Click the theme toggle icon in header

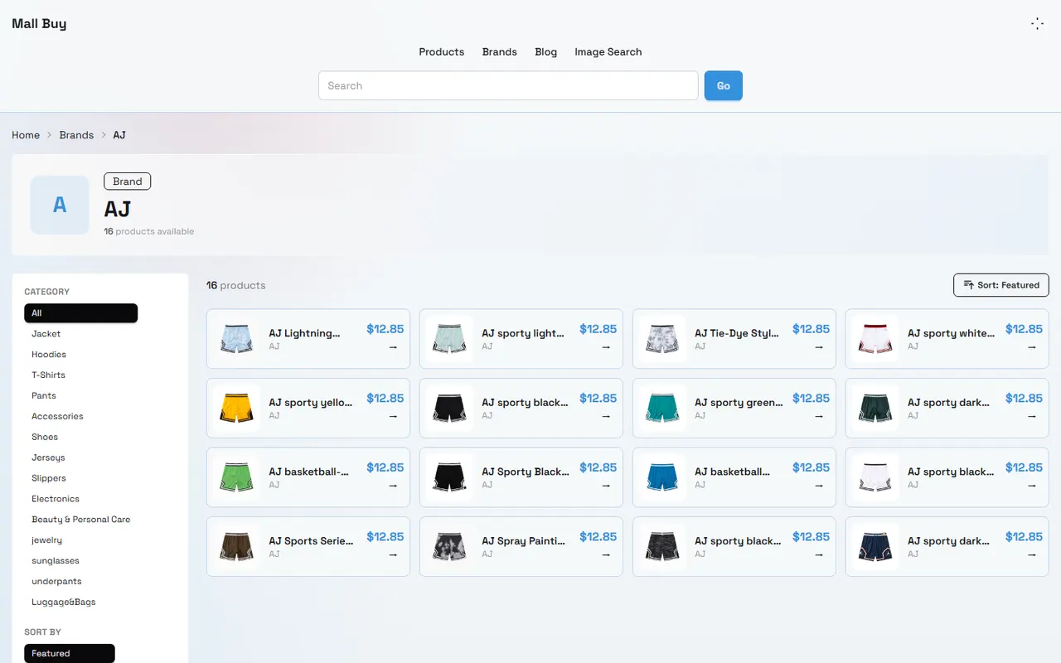1037,24
